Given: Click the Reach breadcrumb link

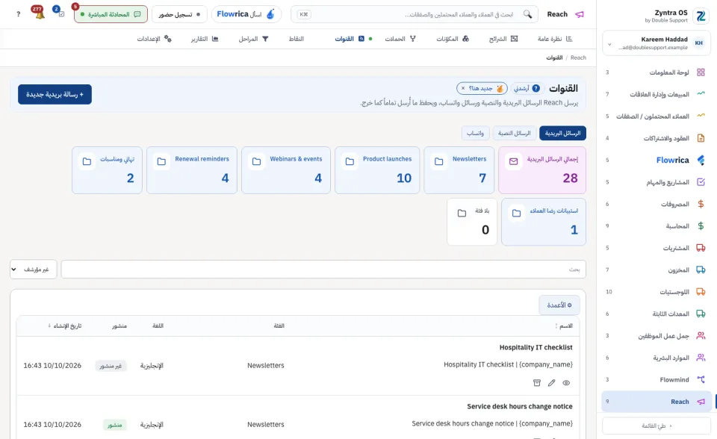Looking at the screenshot, I should (x=578, y=57).
